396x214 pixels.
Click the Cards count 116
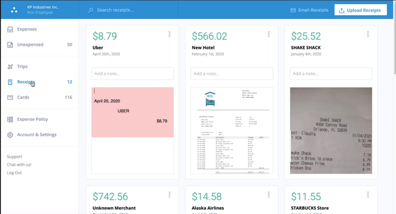pos(69,98)
